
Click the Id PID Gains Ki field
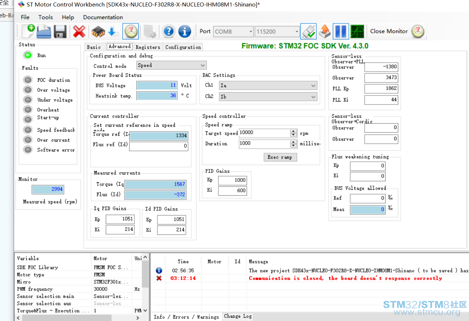[x=171, y=230]
